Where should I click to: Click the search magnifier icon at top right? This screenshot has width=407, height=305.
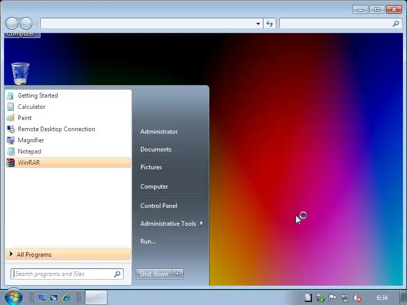396,23
